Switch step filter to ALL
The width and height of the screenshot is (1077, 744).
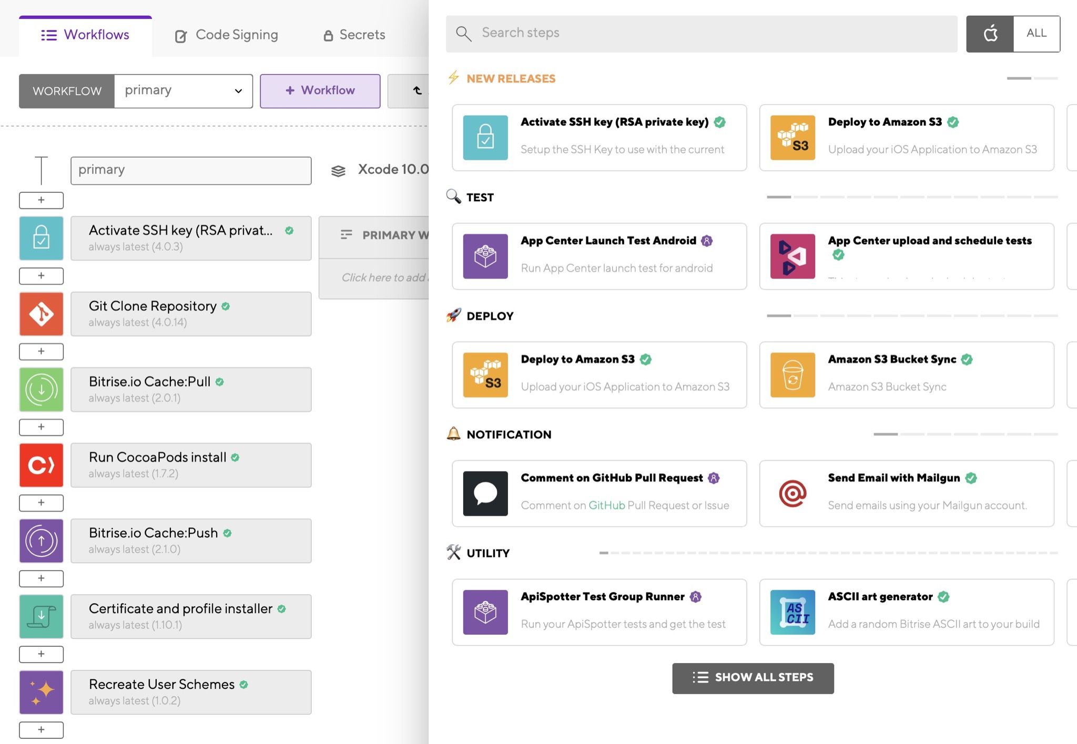(1037, 34)
